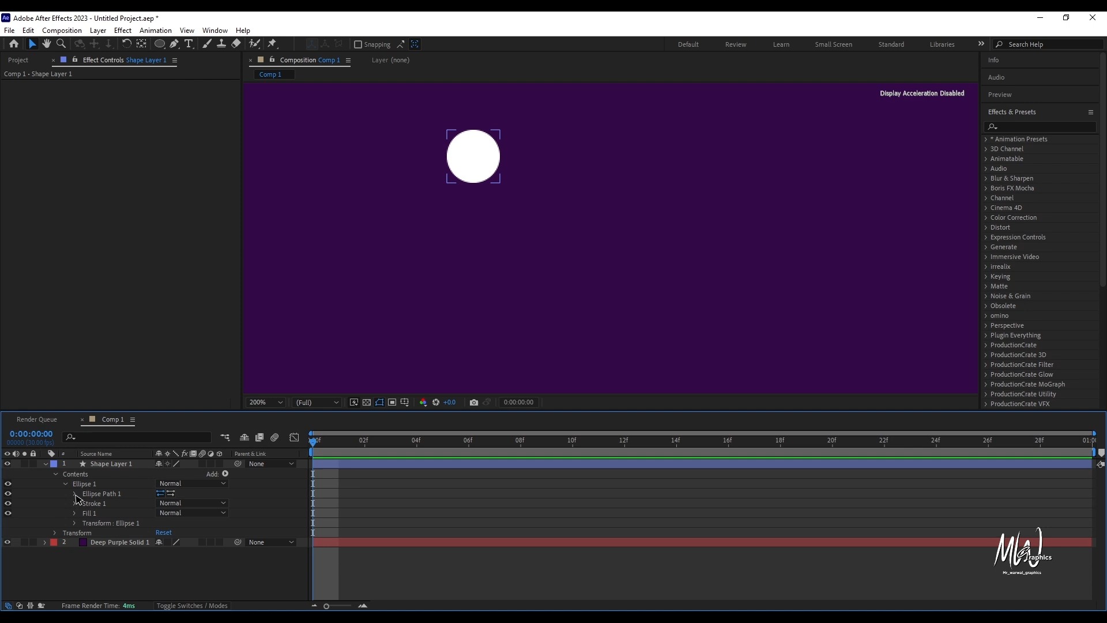Click the Reset link for Transform

(163, 533)
